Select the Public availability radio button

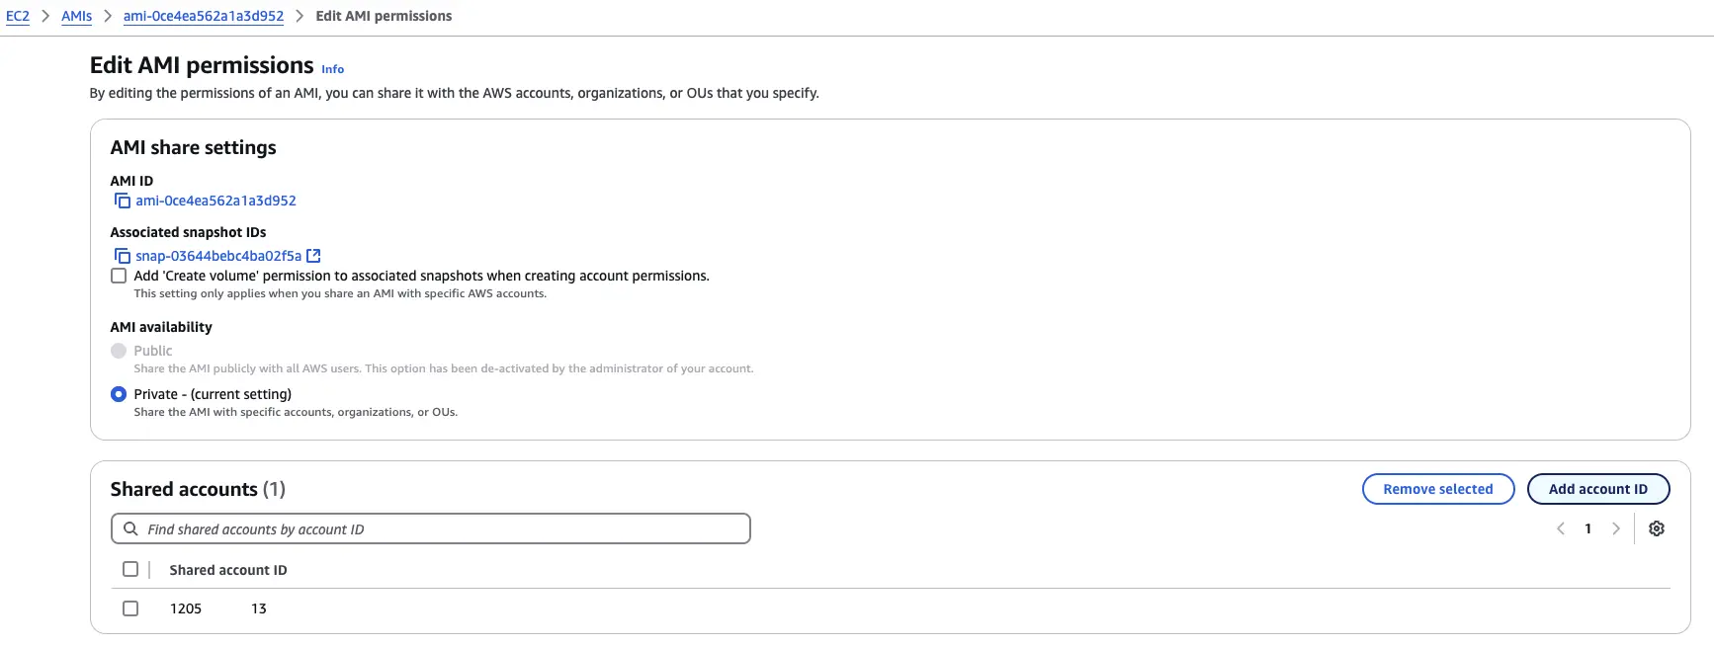tap(119, 351)
